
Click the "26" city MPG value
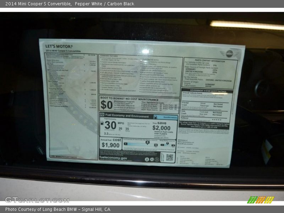point(120,129)
